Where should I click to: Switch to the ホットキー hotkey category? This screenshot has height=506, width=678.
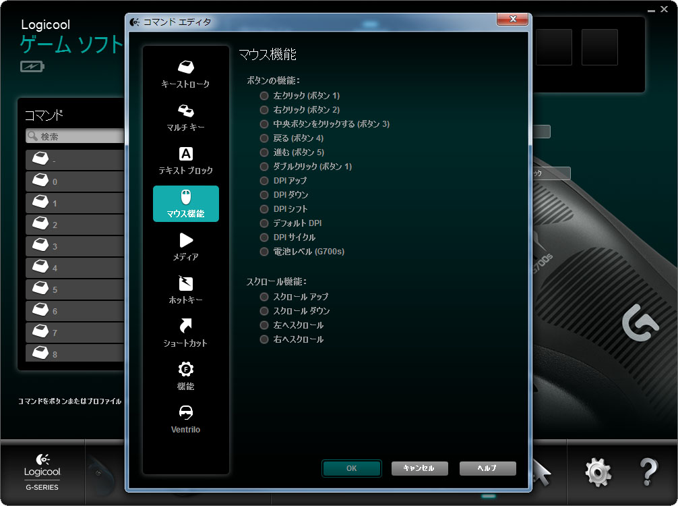click(x=185, y=290)
